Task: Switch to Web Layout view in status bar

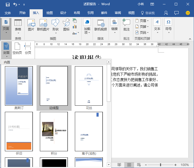Action: 139,165
